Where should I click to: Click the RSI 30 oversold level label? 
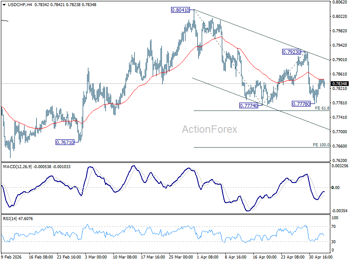click(333, 242)
